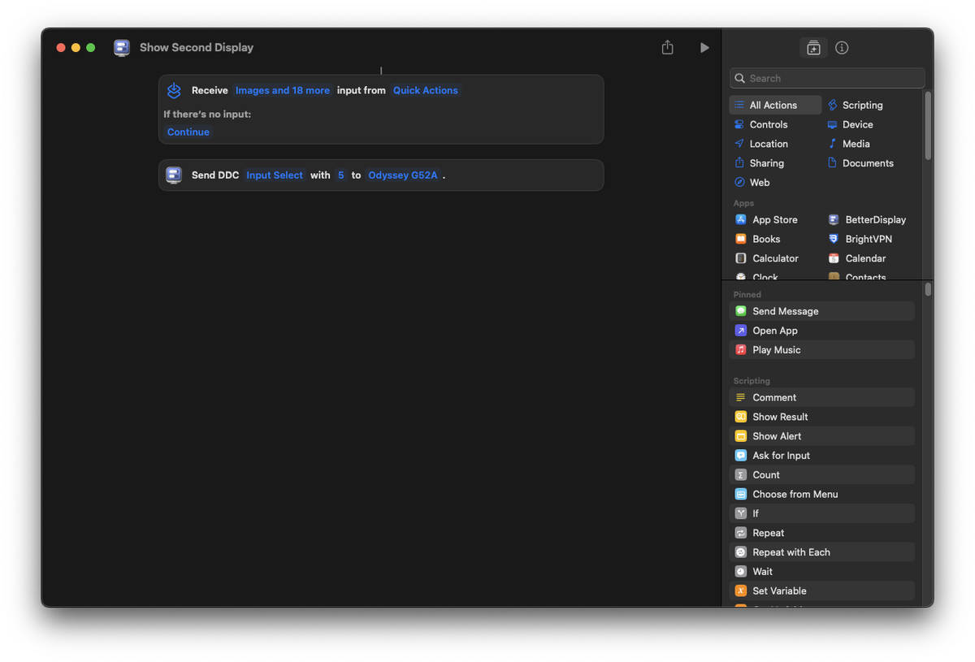Click the Apps section header

pyautogui.click(x=743, y=203)
